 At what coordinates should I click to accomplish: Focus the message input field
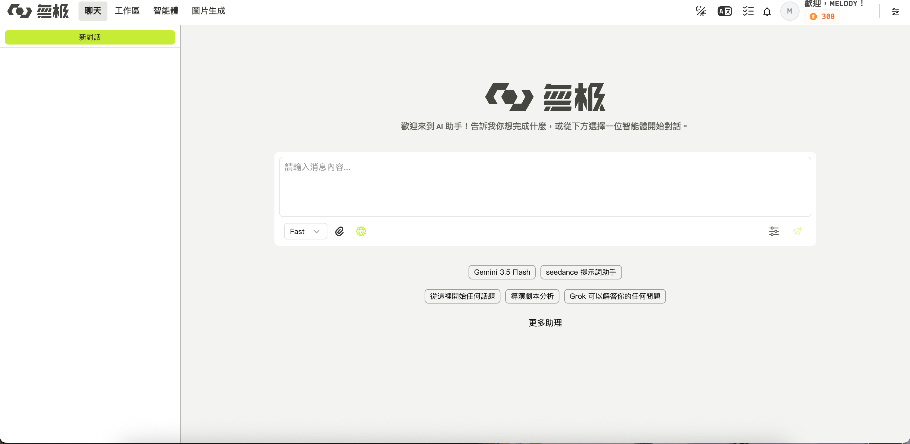[x=545, y=187]
